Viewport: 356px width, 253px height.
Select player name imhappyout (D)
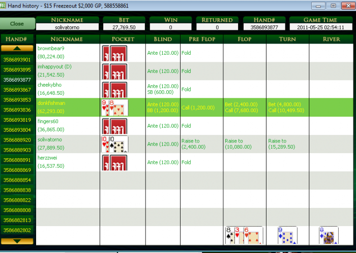54,67
